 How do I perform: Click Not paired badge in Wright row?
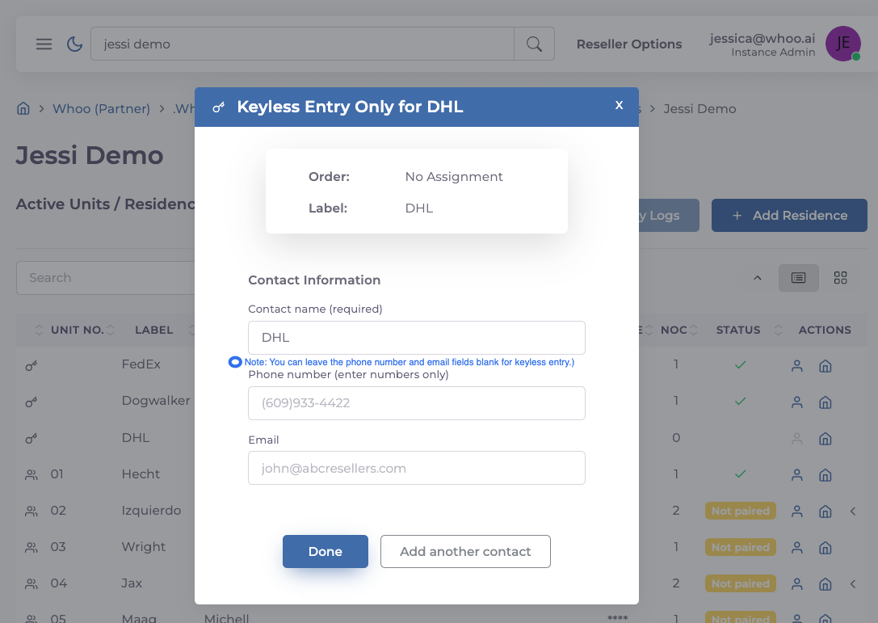pyautogui.click(x=740, y=547)
